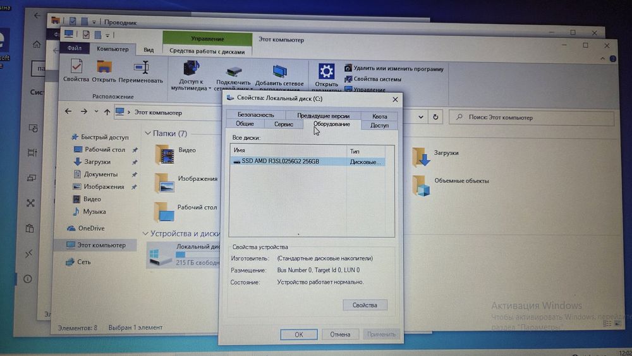Screen dimensions: 632x356
Task: Click the blue help icon in Explorer
Action: (613, 59)
